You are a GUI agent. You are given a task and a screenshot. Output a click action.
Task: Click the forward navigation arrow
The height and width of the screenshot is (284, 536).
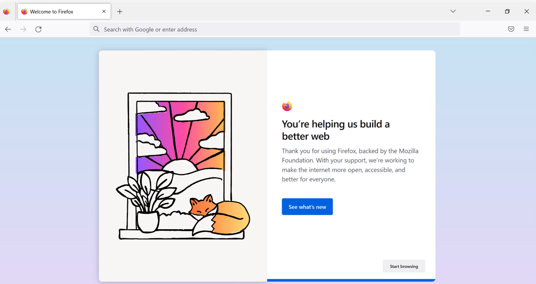(23, 29)
